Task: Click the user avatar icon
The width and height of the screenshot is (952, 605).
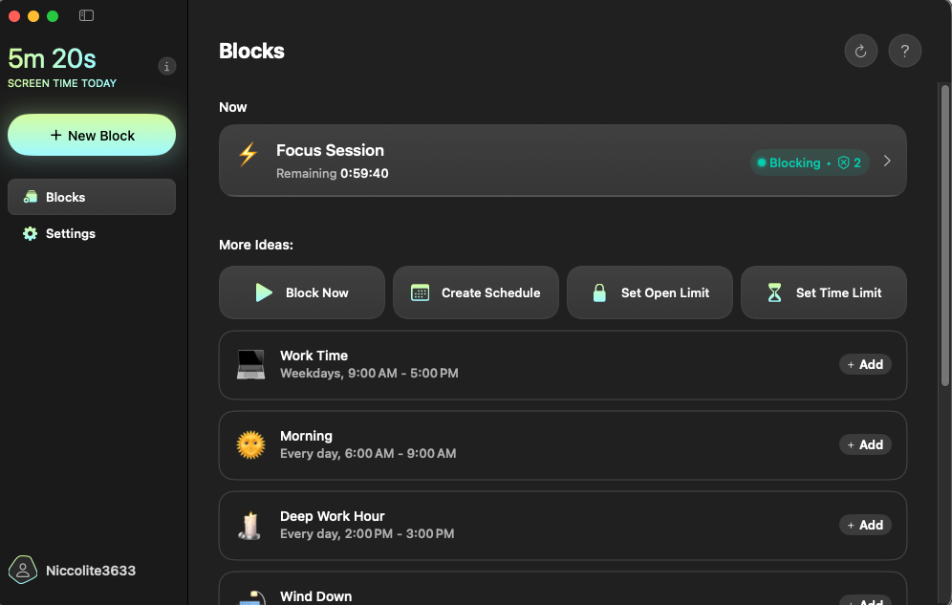Action: point(23,571)
